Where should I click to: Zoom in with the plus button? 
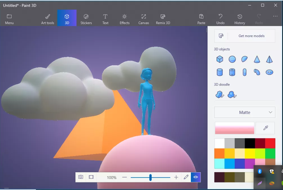176,177
